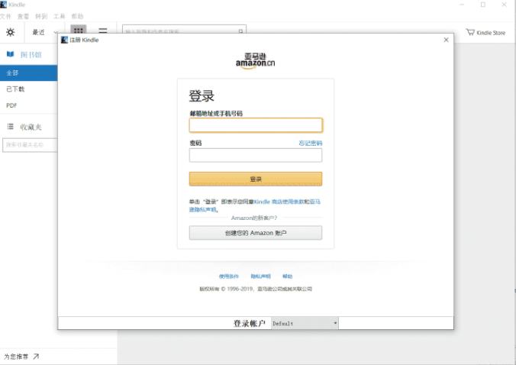Click 隐私声明 footer link

[x=260, y=276]
